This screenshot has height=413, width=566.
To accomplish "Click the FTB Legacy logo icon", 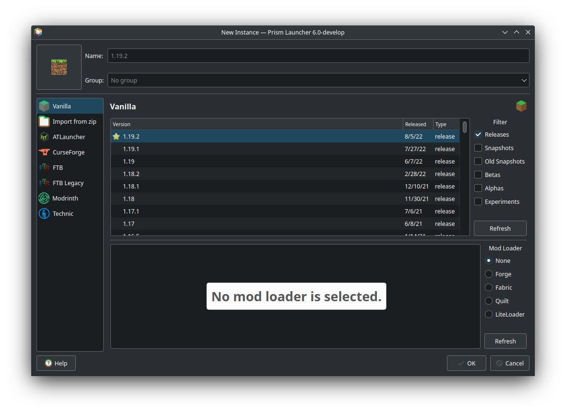I will click(44, 183).
